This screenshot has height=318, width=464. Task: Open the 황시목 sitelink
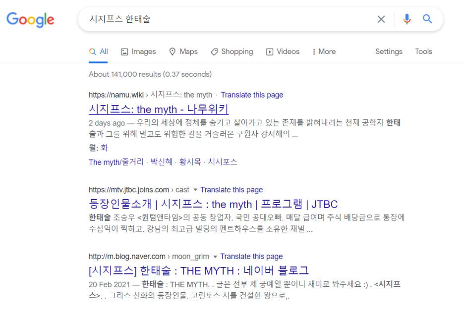tap(190, 162)
